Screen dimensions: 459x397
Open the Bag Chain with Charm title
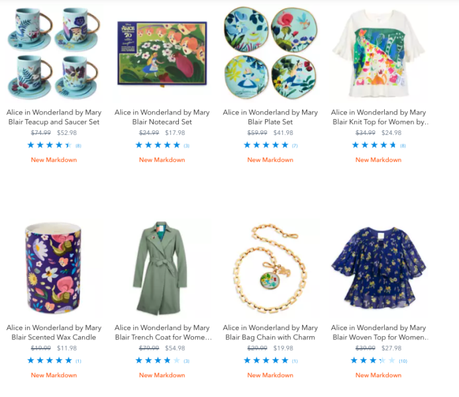click(x=270, y=332)
